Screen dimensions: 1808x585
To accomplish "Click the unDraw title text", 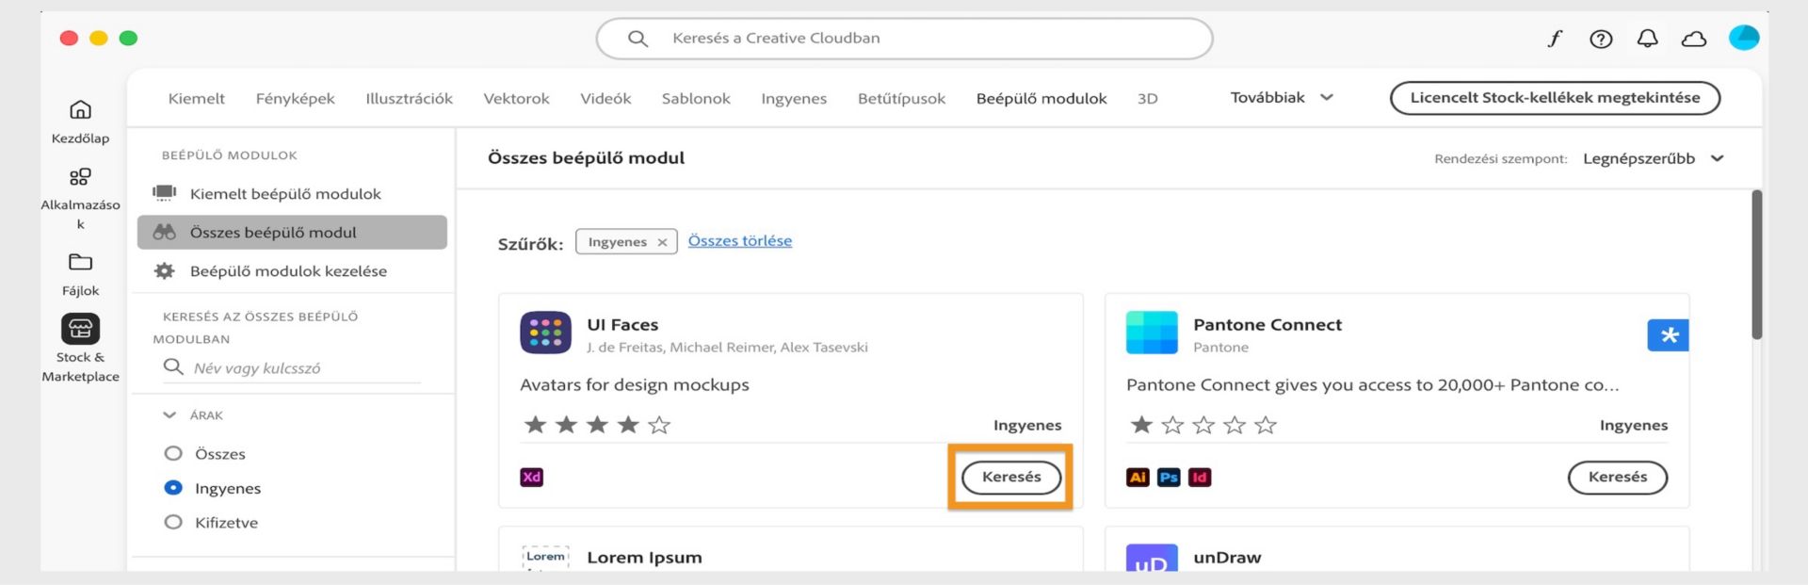I will [1227, 558].
